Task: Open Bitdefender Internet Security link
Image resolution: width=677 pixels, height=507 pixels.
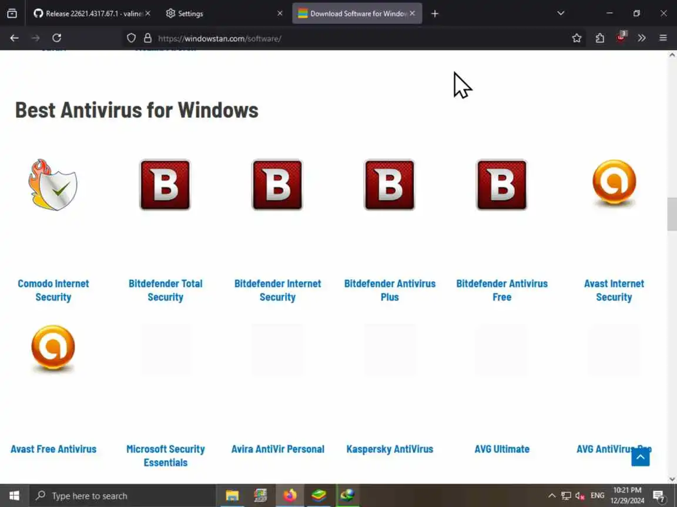Action: coord(277,290)
